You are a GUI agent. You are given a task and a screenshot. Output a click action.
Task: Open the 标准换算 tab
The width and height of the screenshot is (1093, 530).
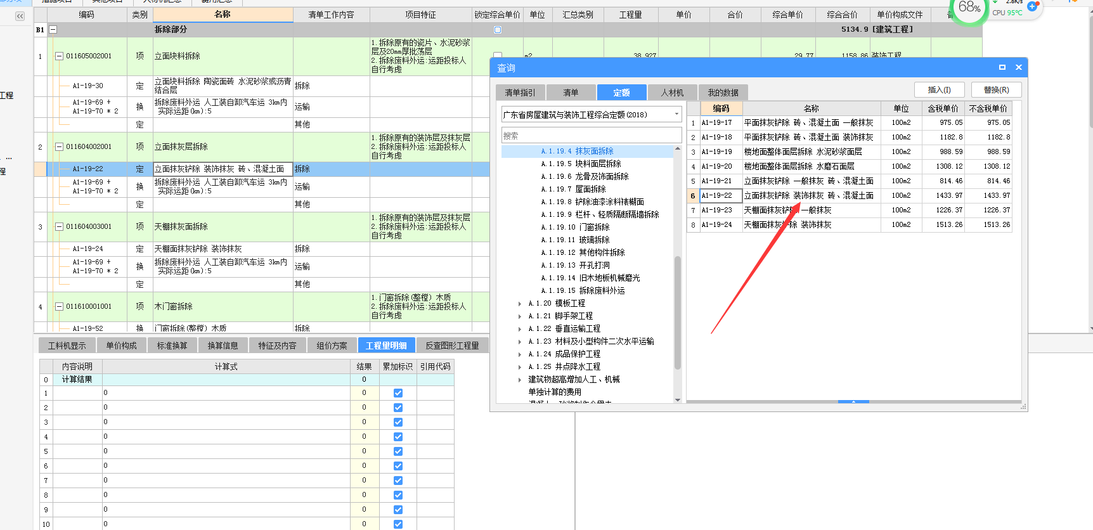point(172,346)
